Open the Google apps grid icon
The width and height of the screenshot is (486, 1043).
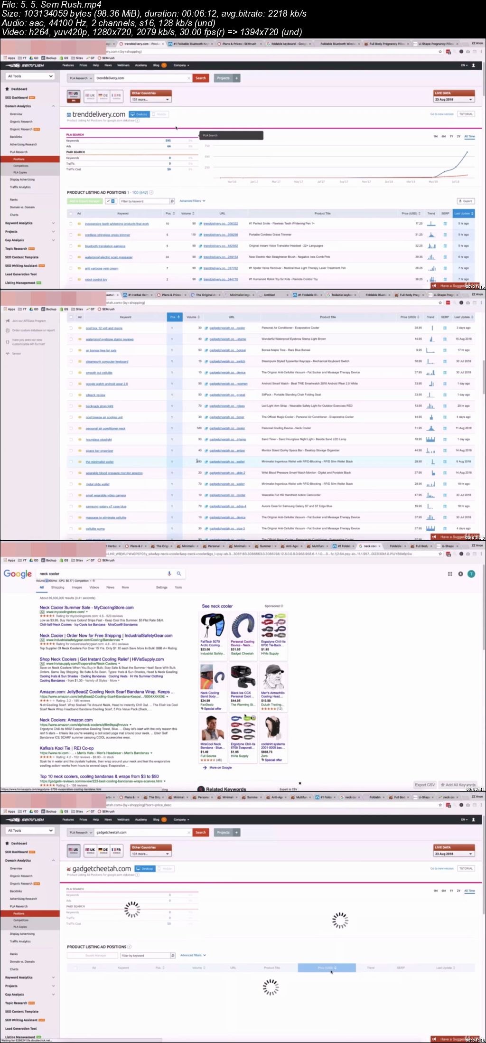[450, 574]
